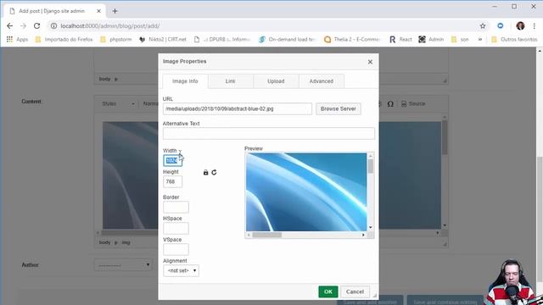Open the Author dropdown on the page
The image size is (543, 305).
pos(123,265)
